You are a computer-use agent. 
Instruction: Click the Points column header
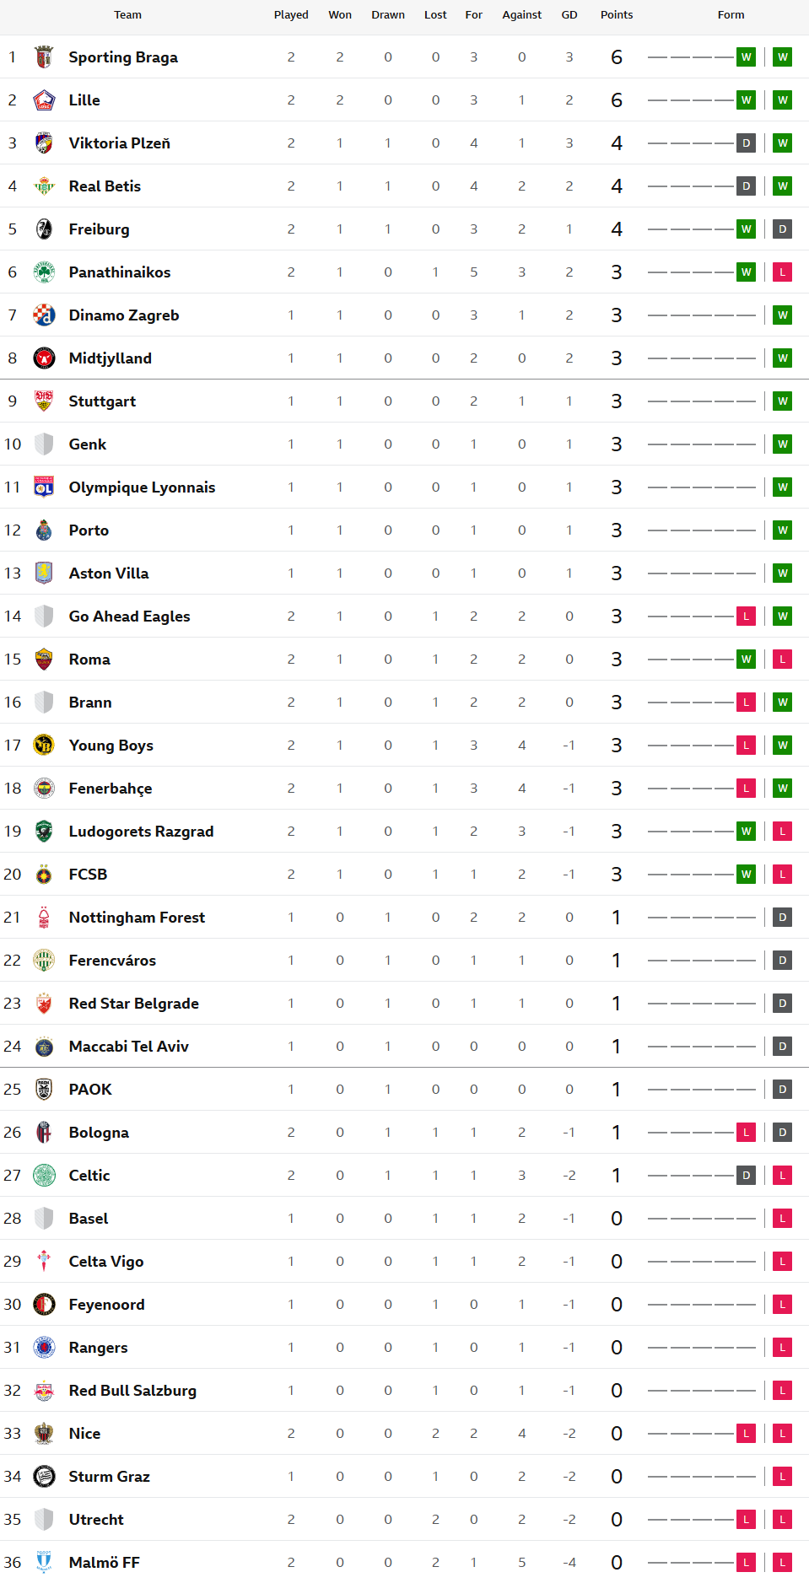tap(617, 15)
